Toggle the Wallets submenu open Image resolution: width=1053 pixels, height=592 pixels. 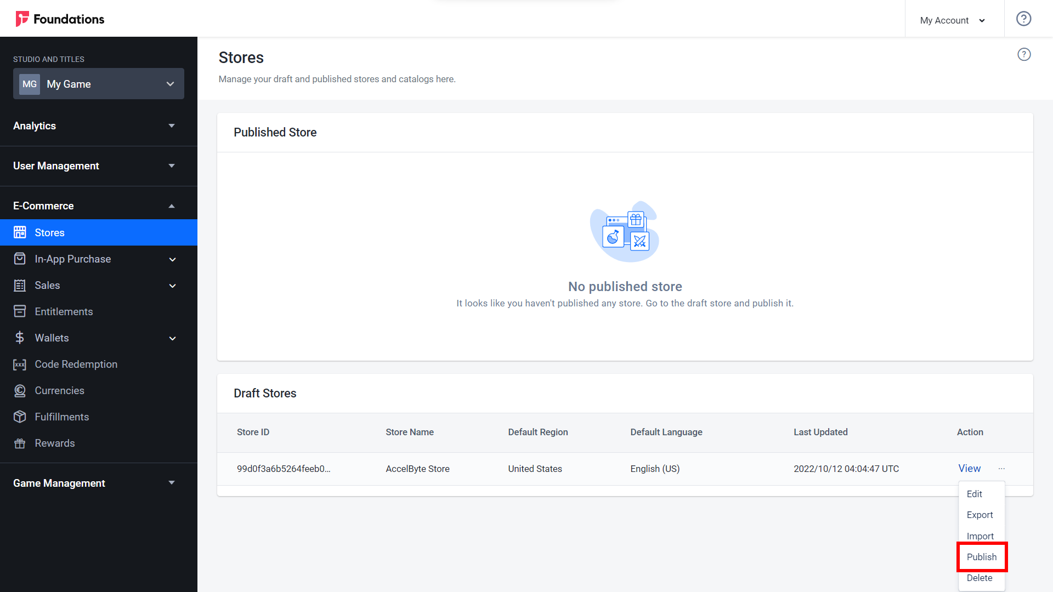pyautogui.click(x=173, y=338)
